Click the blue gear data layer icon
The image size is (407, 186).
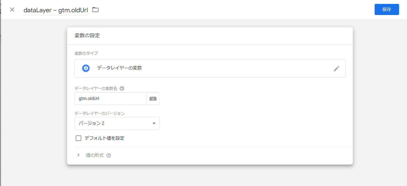point(86,68)
